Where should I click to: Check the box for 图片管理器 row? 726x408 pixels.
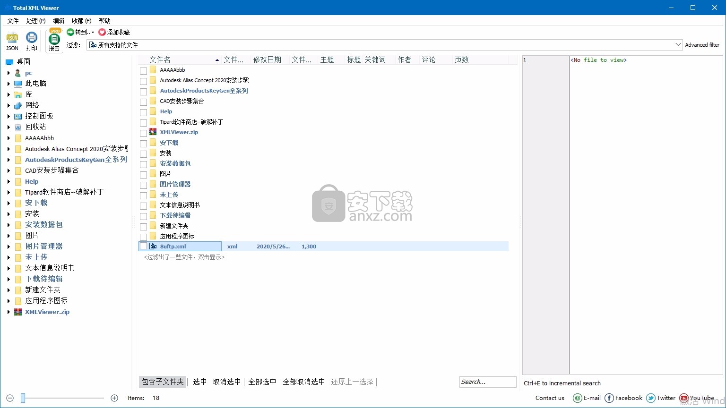143,185
